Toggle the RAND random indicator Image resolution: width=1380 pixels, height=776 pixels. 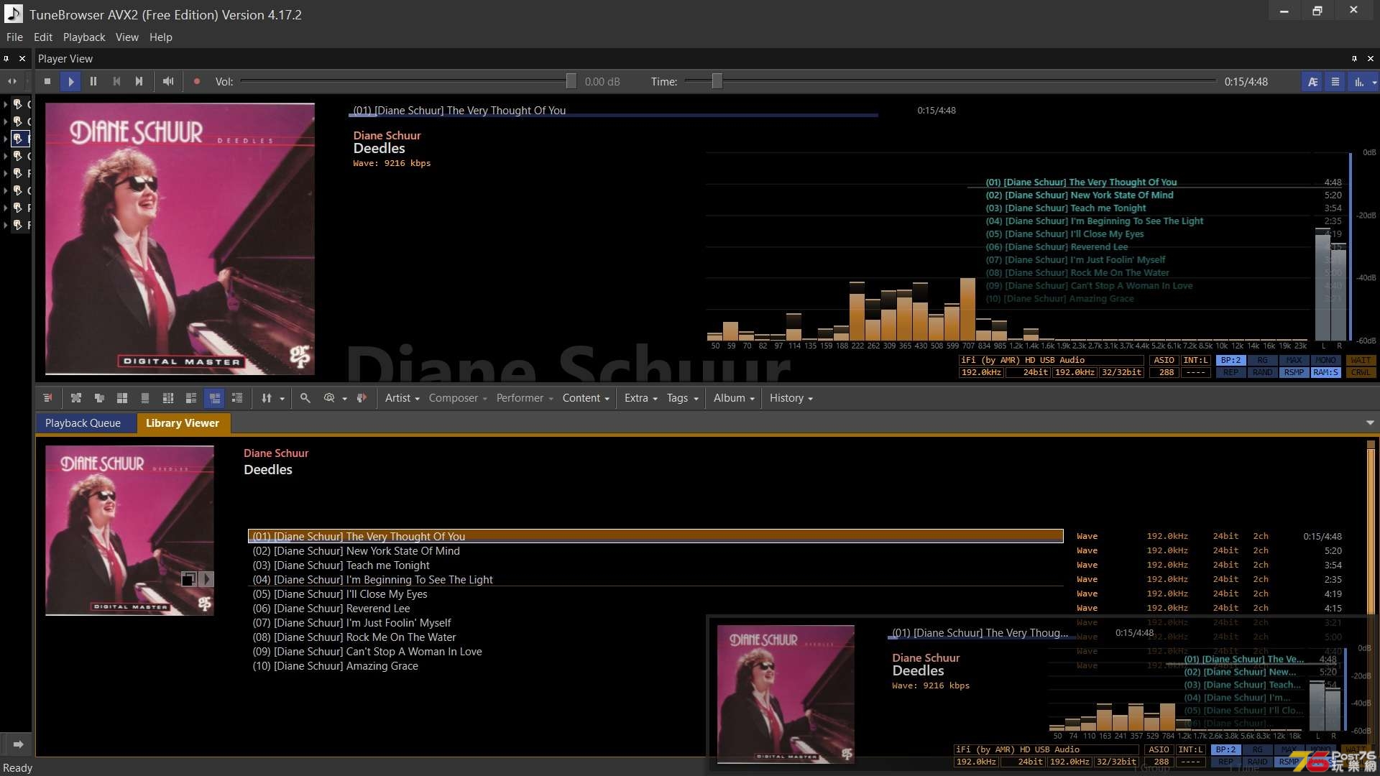click(x=1262, y=373)
